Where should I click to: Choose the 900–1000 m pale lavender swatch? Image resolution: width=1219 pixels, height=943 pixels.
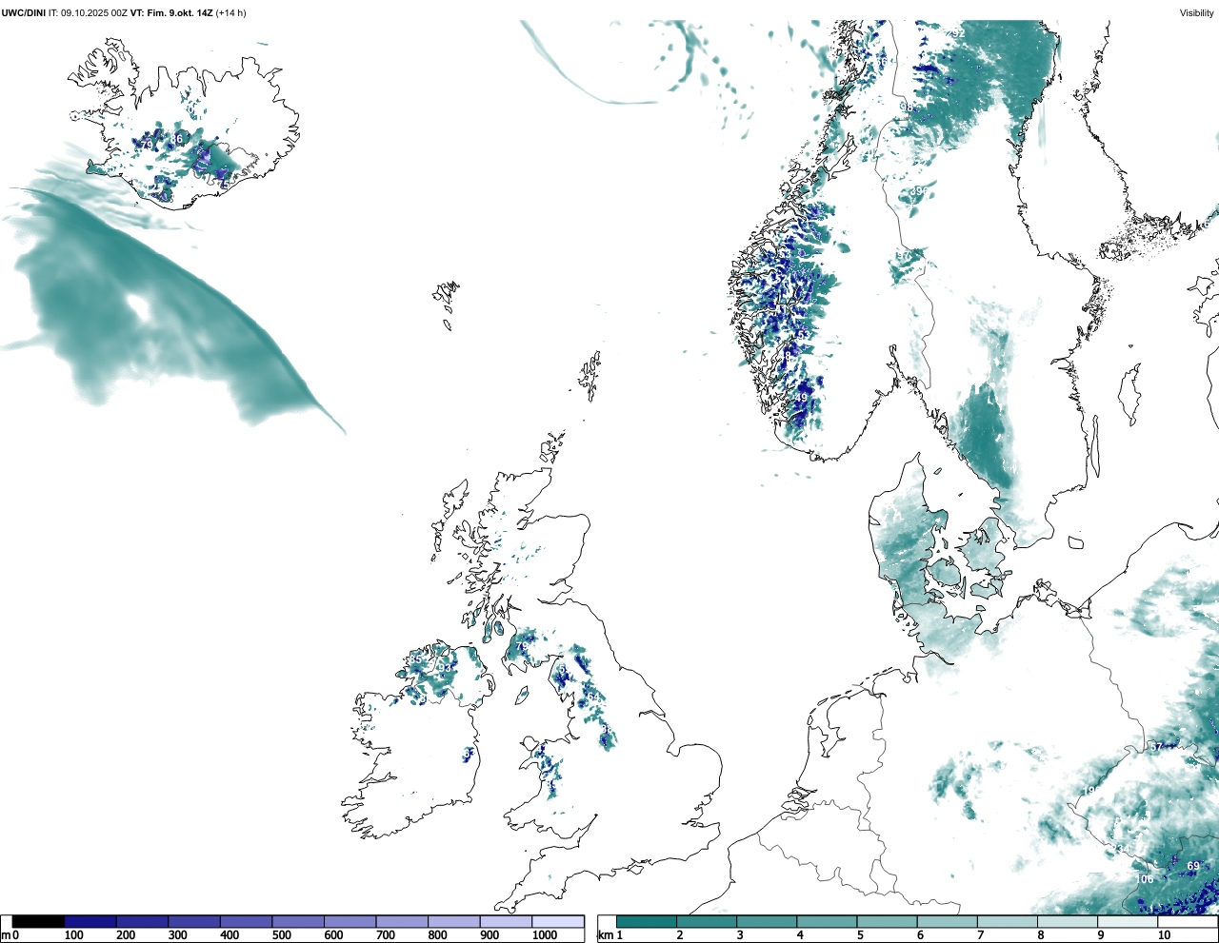point(506,921)
